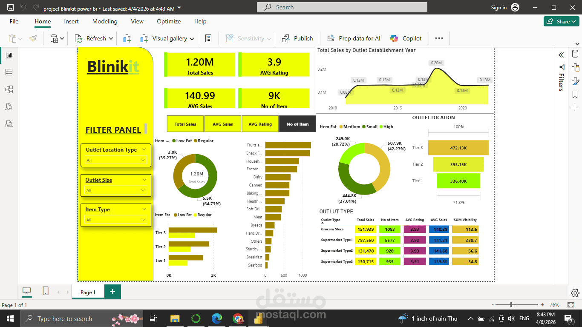Select the Home ribbon tab
Viewport: 582px width, 327px height.
pyautogui.click(x=43, y=21)
